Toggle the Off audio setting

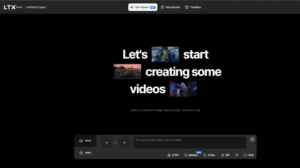point(225,155)
